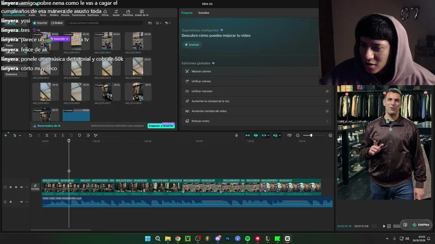Show hidden system tray icons
This screenshot has height=244, width=435.
(x=387, y=239)
